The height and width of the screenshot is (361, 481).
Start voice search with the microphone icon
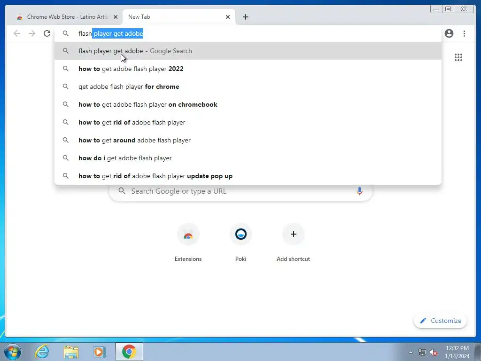pos(359,191)
